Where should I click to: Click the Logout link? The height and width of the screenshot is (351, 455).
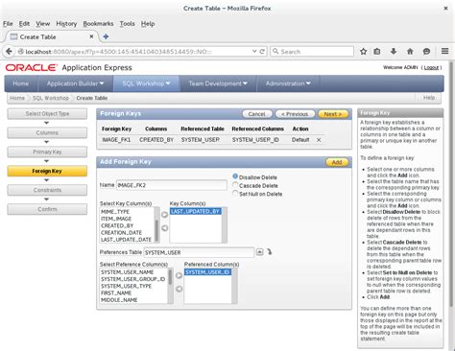[431, 67]
